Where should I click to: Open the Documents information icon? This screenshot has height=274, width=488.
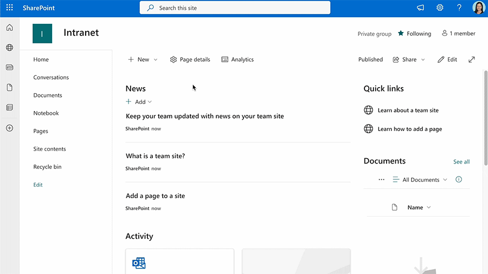tap(459, 179)
